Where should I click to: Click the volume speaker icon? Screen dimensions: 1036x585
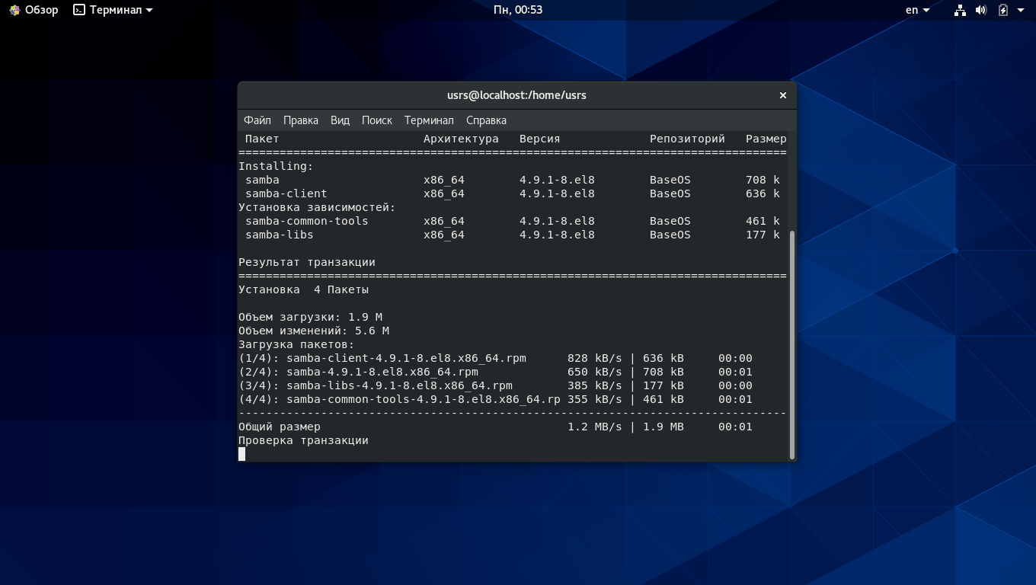click(x=981, y=10)
